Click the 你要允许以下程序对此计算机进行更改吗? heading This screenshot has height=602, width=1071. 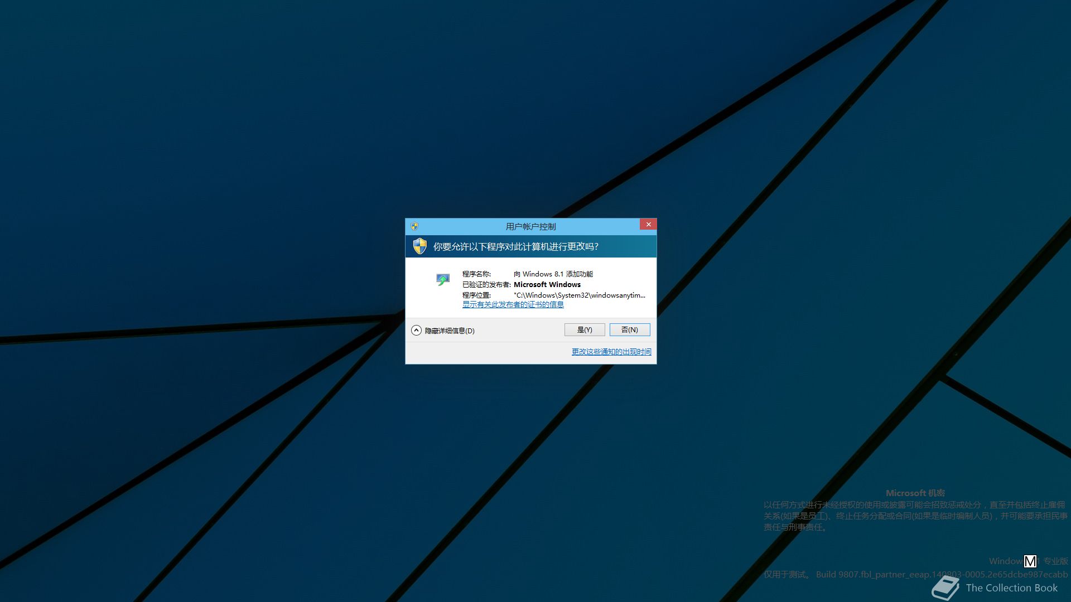pos(515,246)
